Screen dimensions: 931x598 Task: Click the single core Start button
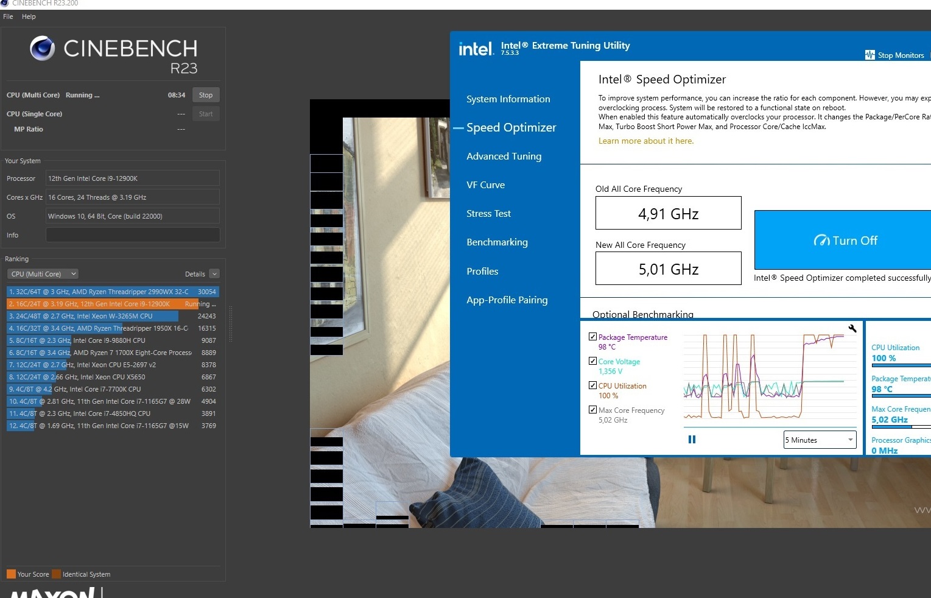(206, 114)
